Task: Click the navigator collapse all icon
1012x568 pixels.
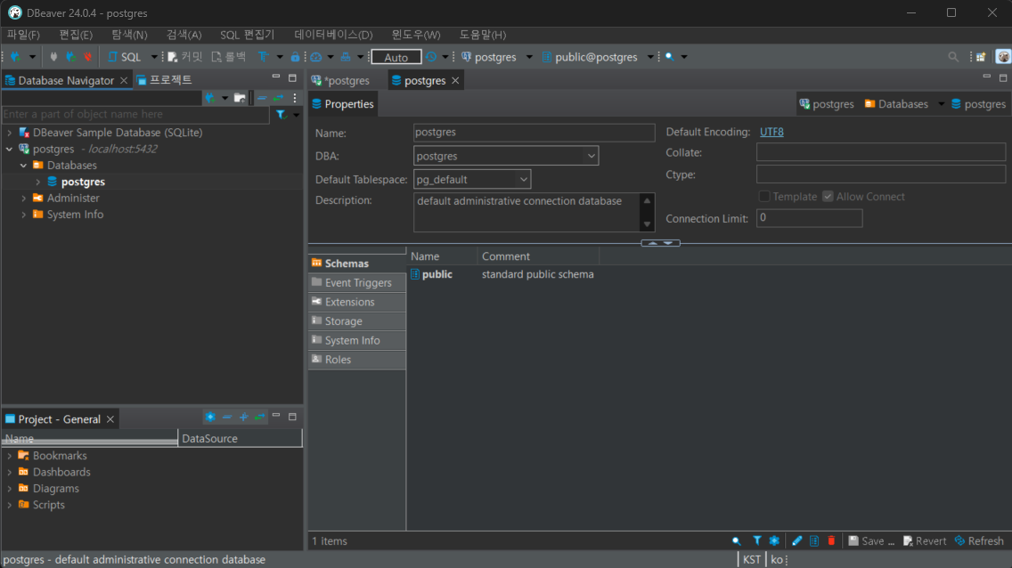Action: [x=262, y=98]
